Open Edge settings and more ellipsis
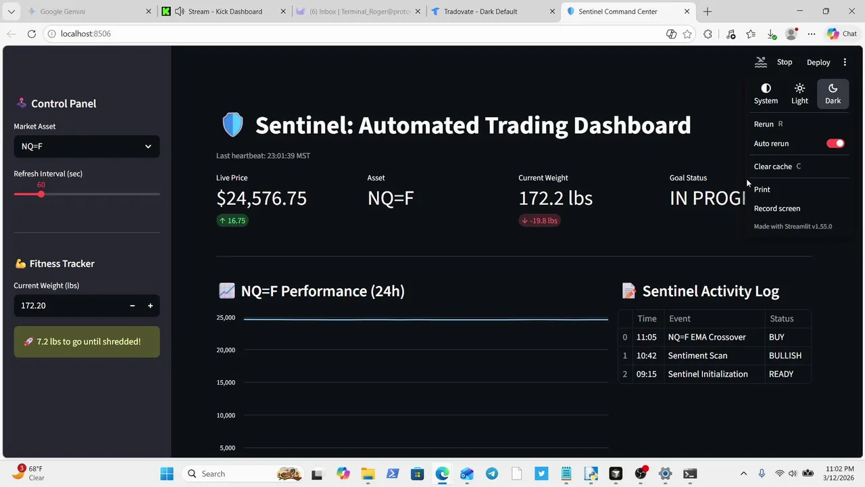The height and width of the screenshot is (487, 865). (812, 34)
